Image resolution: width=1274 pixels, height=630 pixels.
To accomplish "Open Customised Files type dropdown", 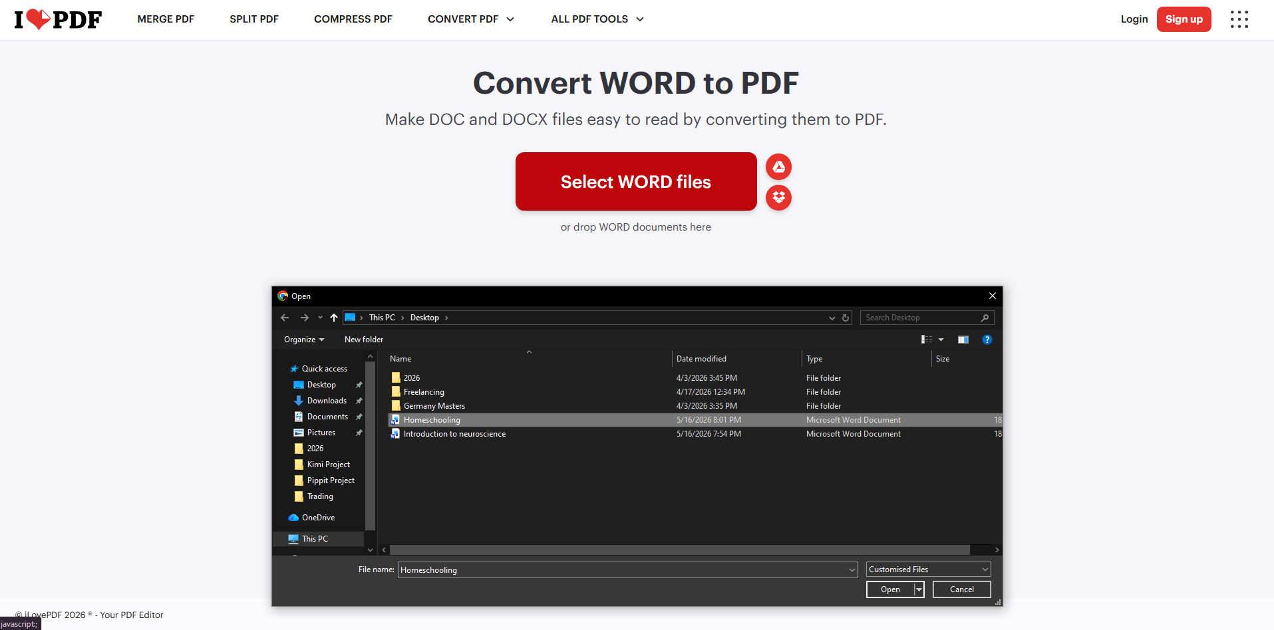I will tap(928, 570).
